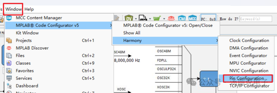
Task: Click the Files icon in menu
Action: tap(9, 56)
